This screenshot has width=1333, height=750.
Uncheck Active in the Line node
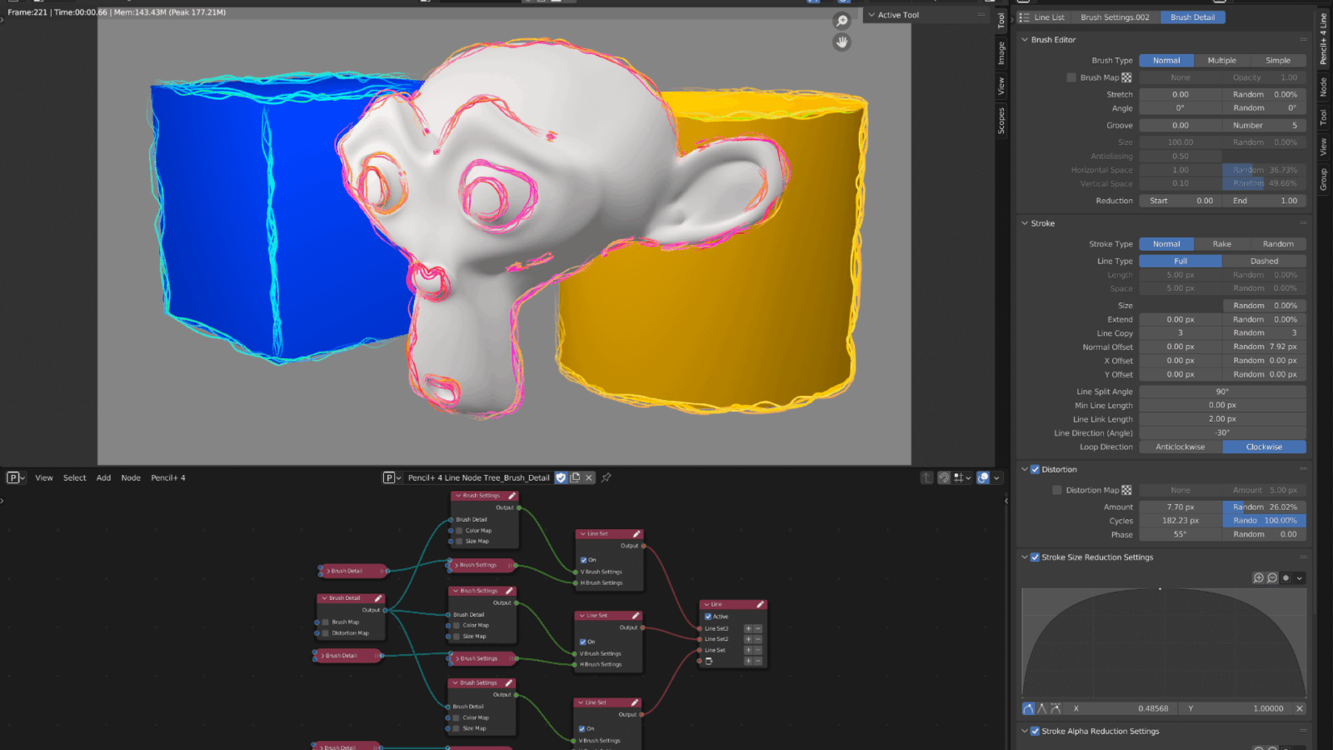click(x=708, y=617)
